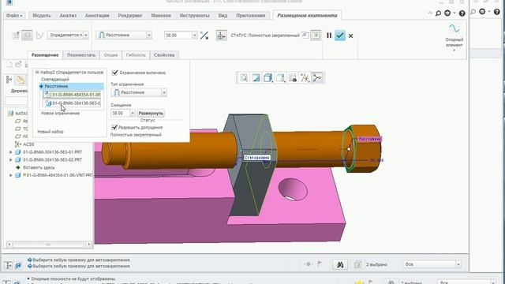505x284 pixels.
Task: Open the Datum element tool
Action: point(454,37)
